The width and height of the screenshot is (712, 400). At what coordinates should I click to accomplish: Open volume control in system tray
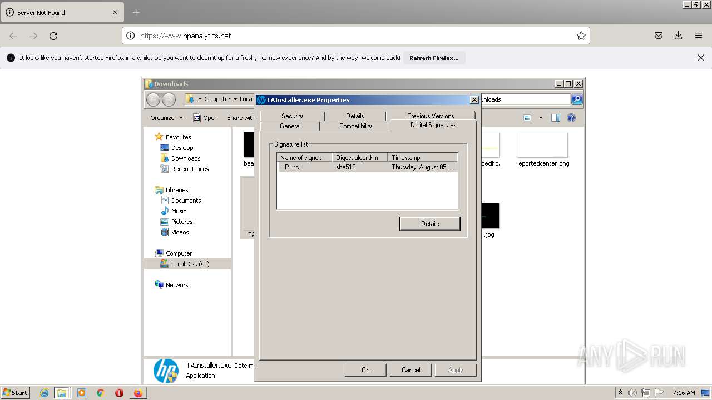(632, 393)
